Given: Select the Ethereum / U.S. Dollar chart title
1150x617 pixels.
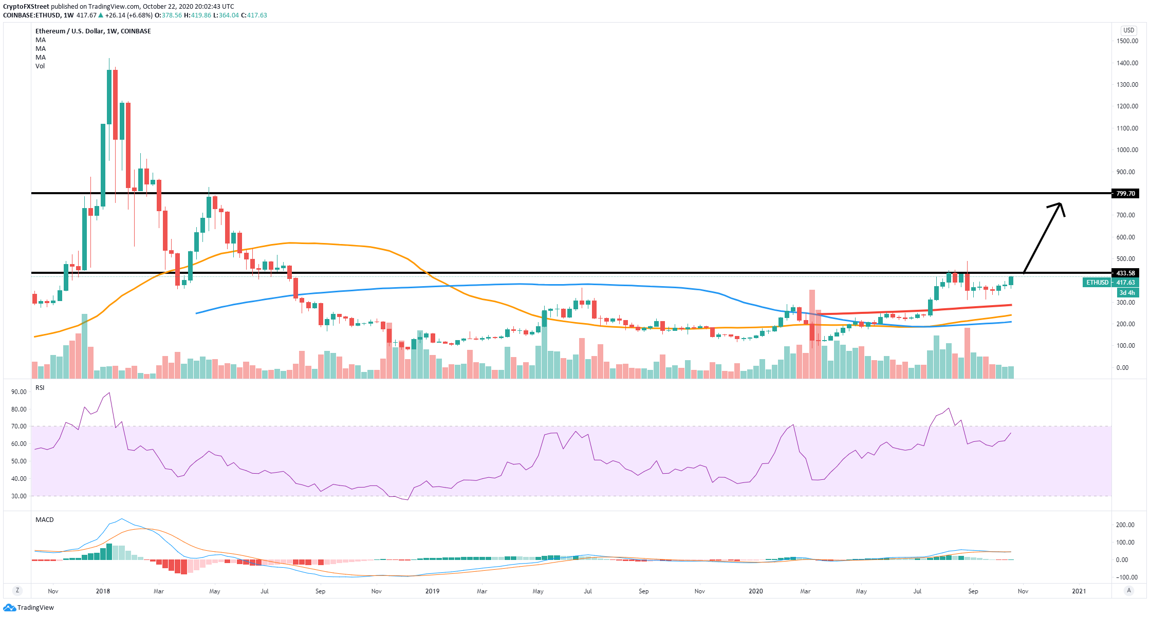Looking at the screenshot, I should [93, 31].
